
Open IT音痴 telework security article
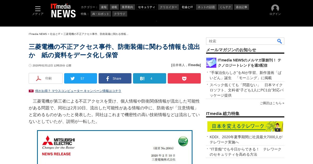(246, 152)
